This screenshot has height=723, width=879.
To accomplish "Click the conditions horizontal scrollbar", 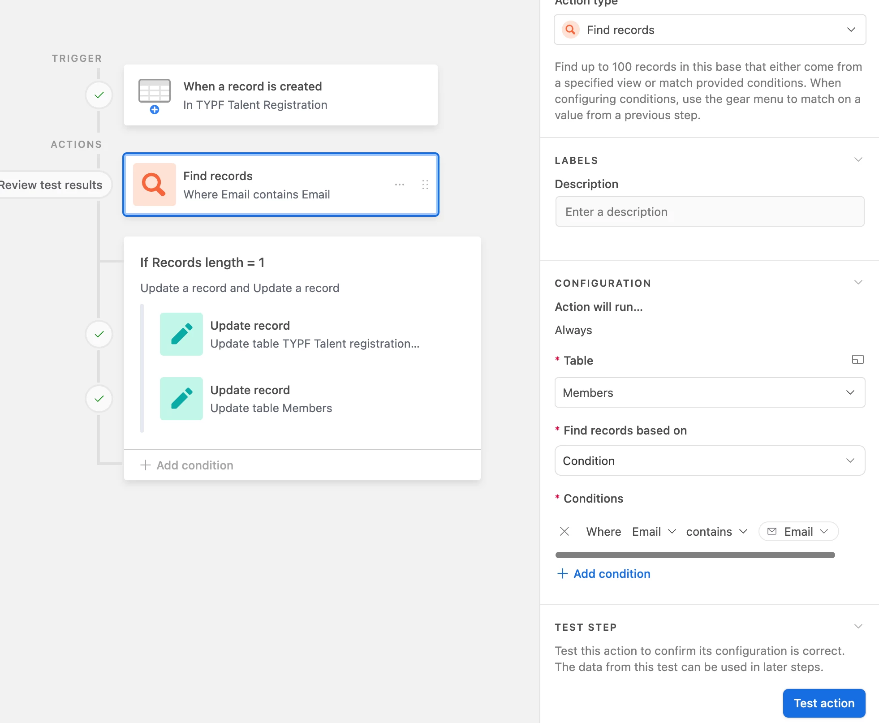I will (x=694, y=555).
